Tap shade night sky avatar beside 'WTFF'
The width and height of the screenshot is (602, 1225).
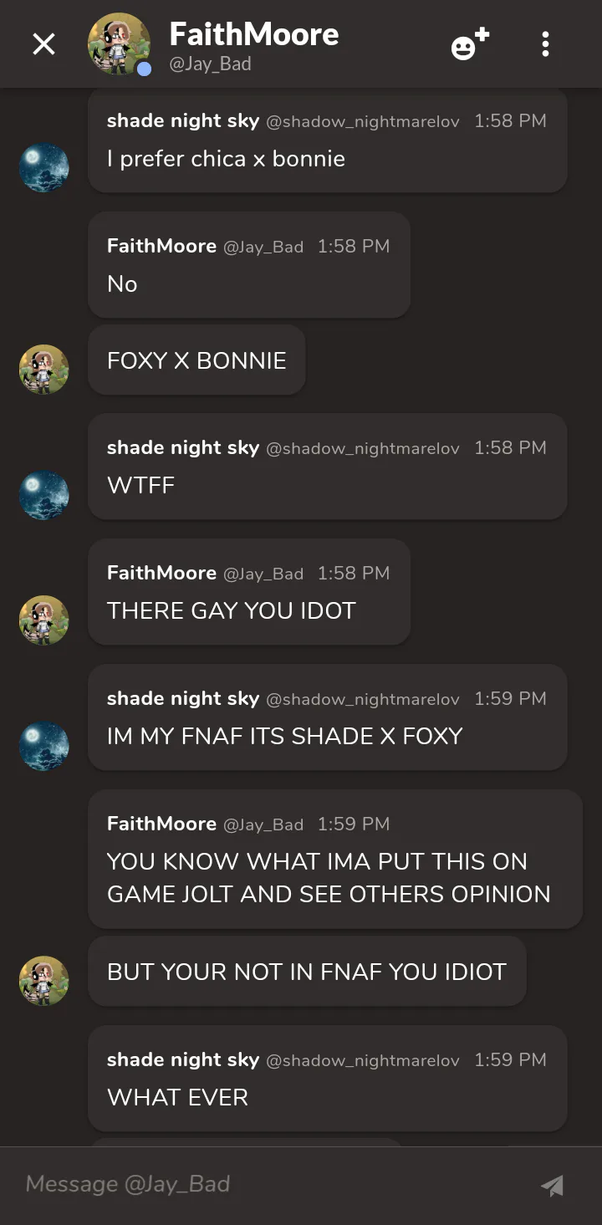[44, 495]
